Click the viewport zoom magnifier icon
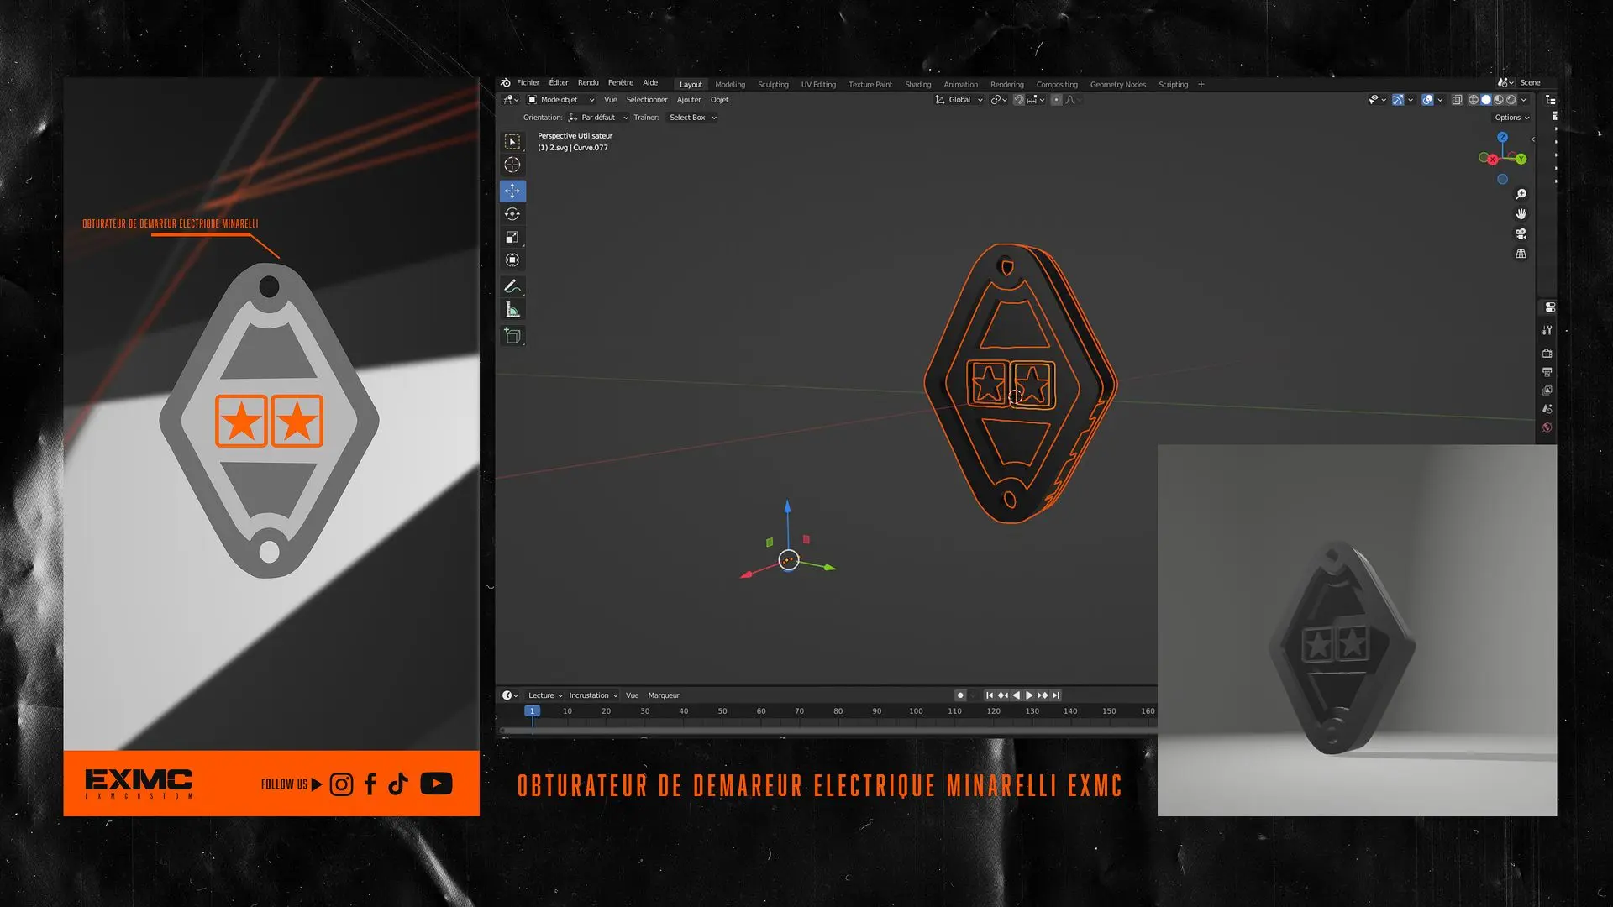Image resolution: width=1613 pixels, height=907 pixels. [x=1521, y=195]
